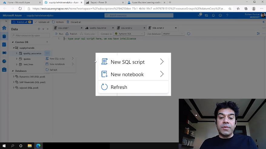Expand the Dynamics 365 SQL pool
This screenshot has height=149, width=266.
14,77
